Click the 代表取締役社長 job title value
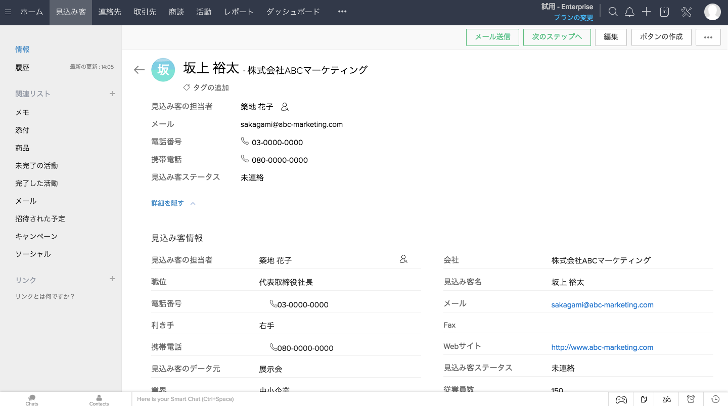Viewport: 728px width, 406px height. point(286,282)
